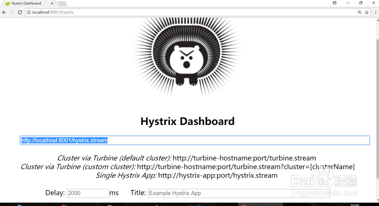Image resolution: width=379 pixels, height=206 pixels.
Task: Click the 'Cluster via Turbine (default cluster):' label
Action: point(114,158)
